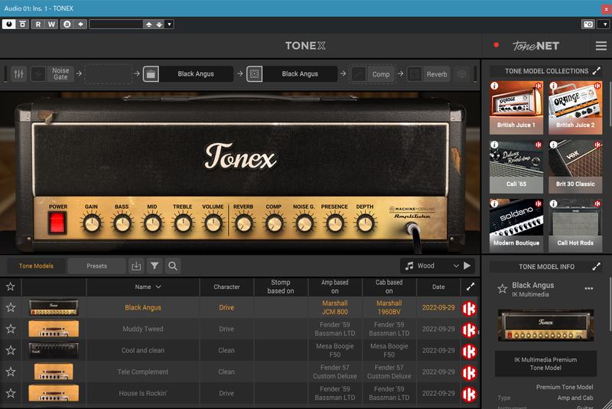Open the filter funnel icon
612x409 pixels.
155,266
